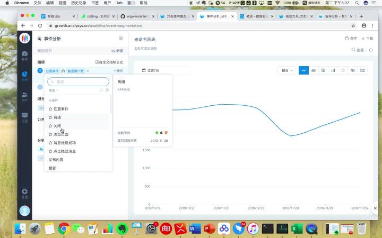Viewport: 382px width, 238px height.
Task: Favorite the 启动 event with its star
Action: click(50, 117)
